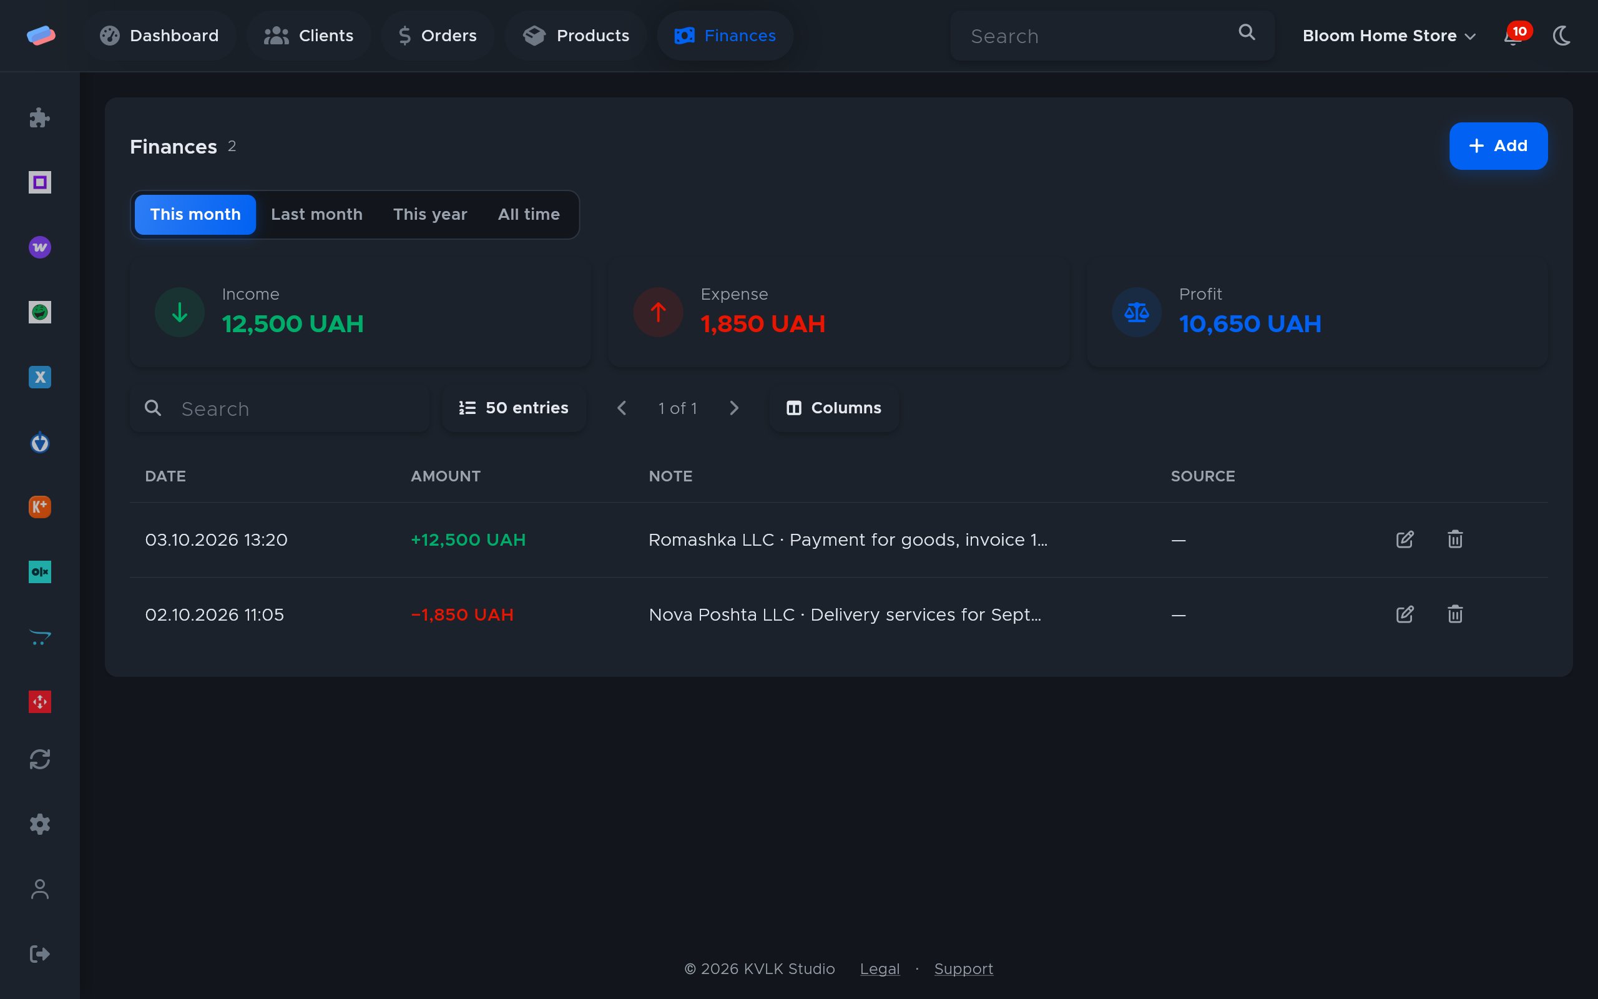Viewport: 1598px width, 999px height.
Task: Open the purple W integration icon
Action: [x=39, y=247]
